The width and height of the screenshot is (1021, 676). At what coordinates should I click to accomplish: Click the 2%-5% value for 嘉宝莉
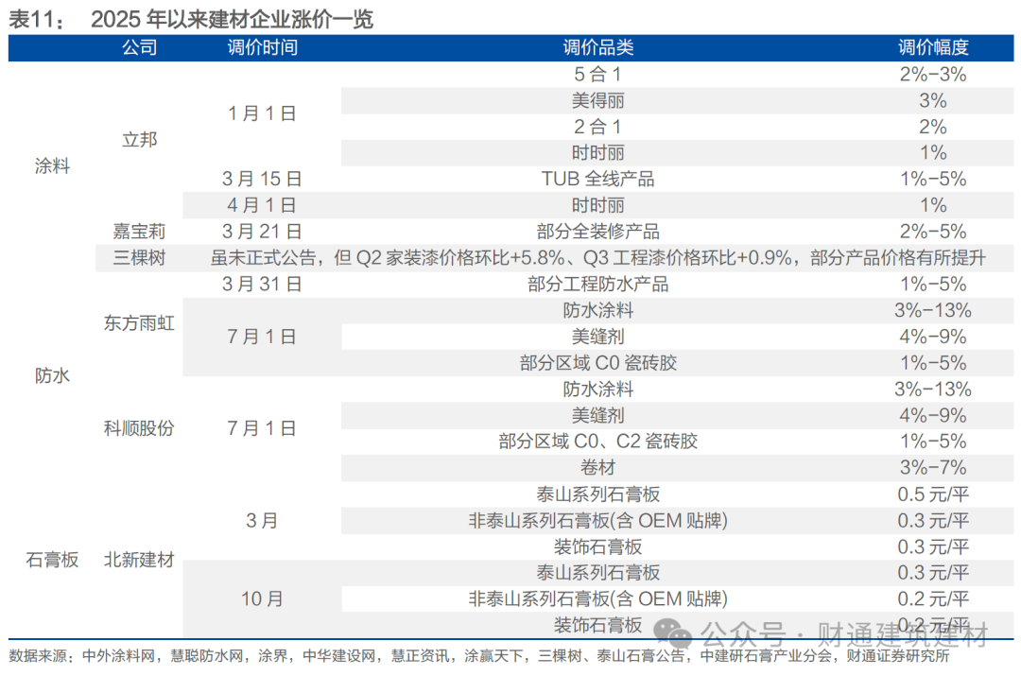point(933,232)
